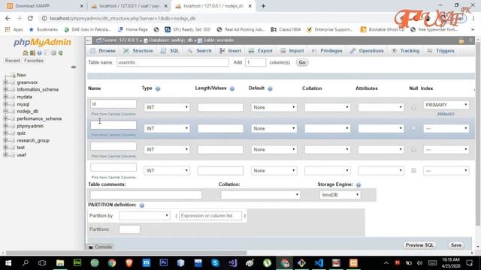Viewport: 481px width, 270px height.
Task: Click the Save button
Action: click(456, 245)
